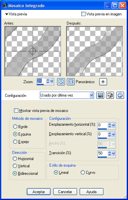The width and height of the screenshot is (128, 200).
Task: Choose Horizontal direction
Action: tap(15, 158)
